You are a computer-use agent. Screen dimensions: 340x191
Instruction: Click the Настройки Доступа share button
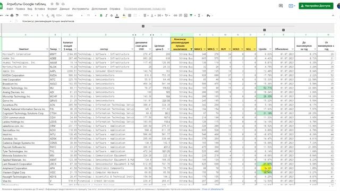coord(316,6)
